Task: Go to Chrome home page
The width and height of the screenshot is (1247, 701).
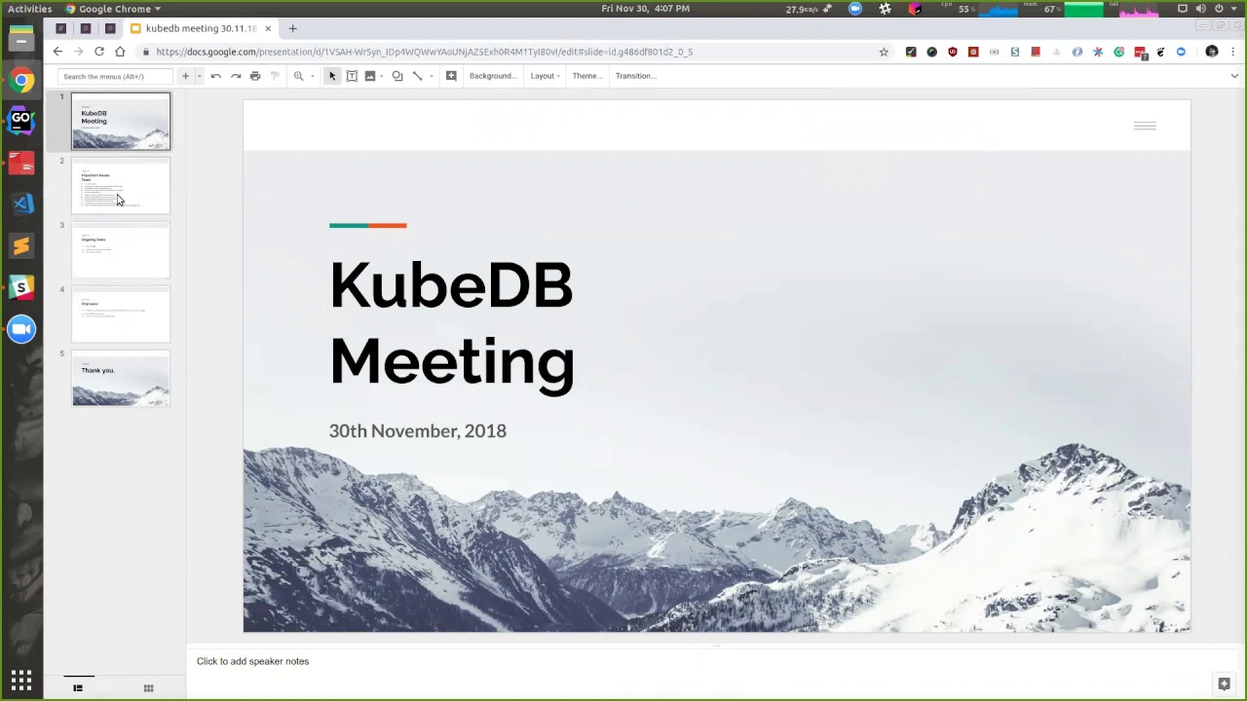Action: click(120, 52)
